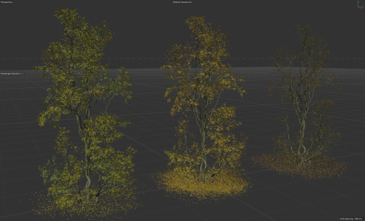This screenshot has height=221, width=365.
Task: Open the Default Camera selector
Action: pyautogui.click(x=182, y=2)
